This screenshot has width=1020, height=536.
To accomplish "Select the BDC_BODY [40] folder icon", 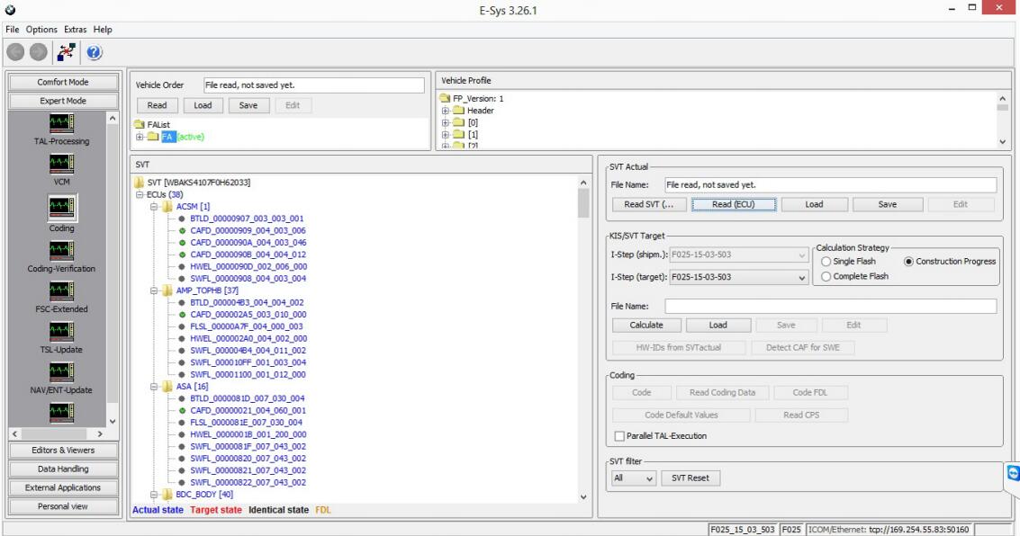I will coord(167,495).
